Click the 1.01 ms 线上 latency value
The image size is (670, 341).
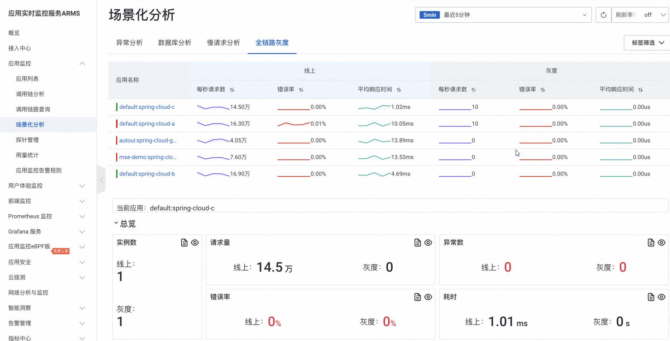508,322
